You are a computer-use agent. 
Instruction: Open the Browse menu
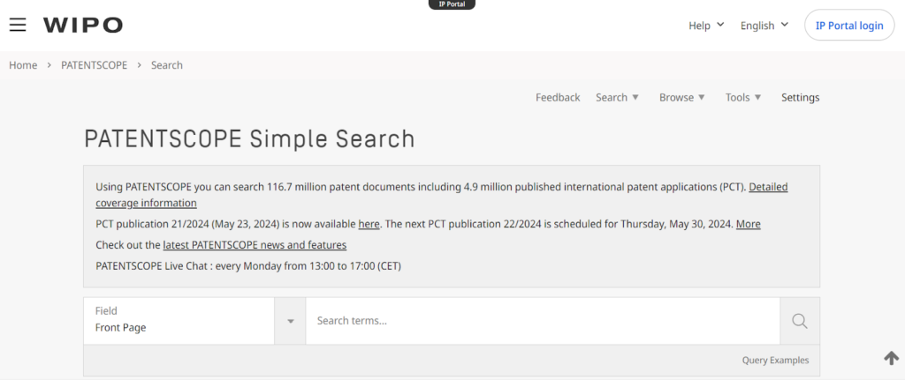point(681,98)
